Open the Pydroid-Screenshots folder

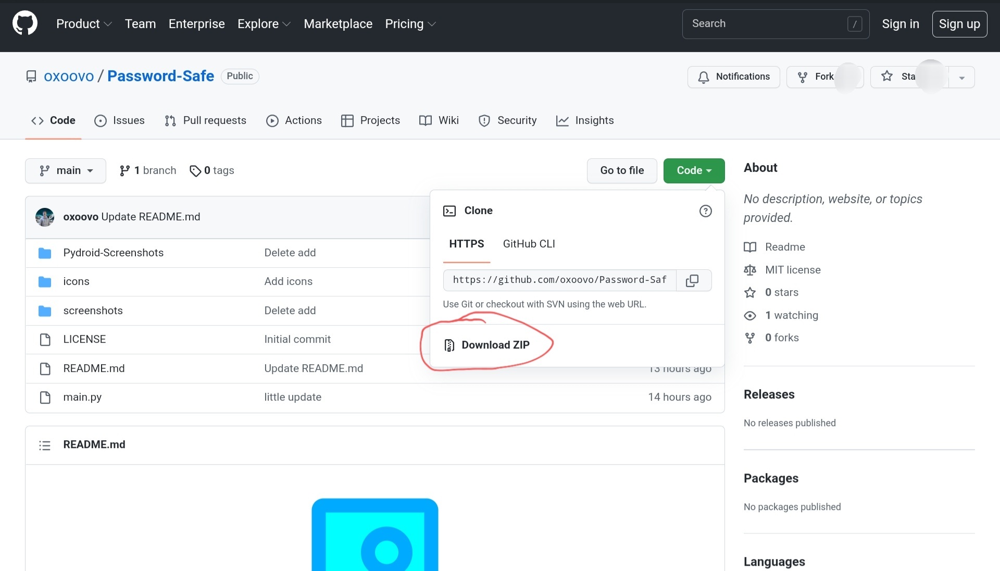(113, 253)
